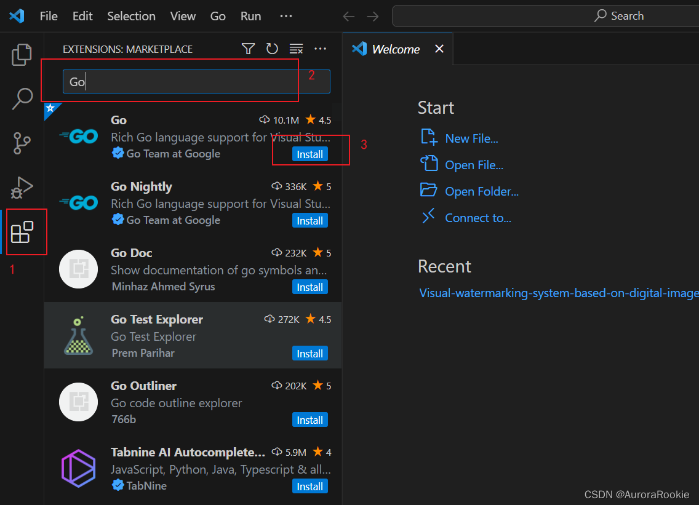Click the Go Test Explorer flask icon

[79, 335]
